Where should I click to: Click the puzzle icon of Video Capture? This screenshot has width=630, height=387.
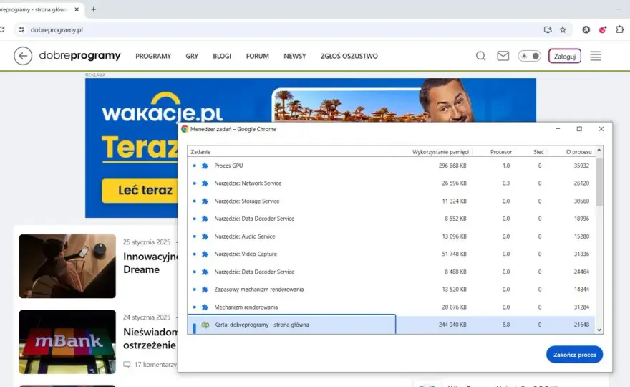(205, 254)
